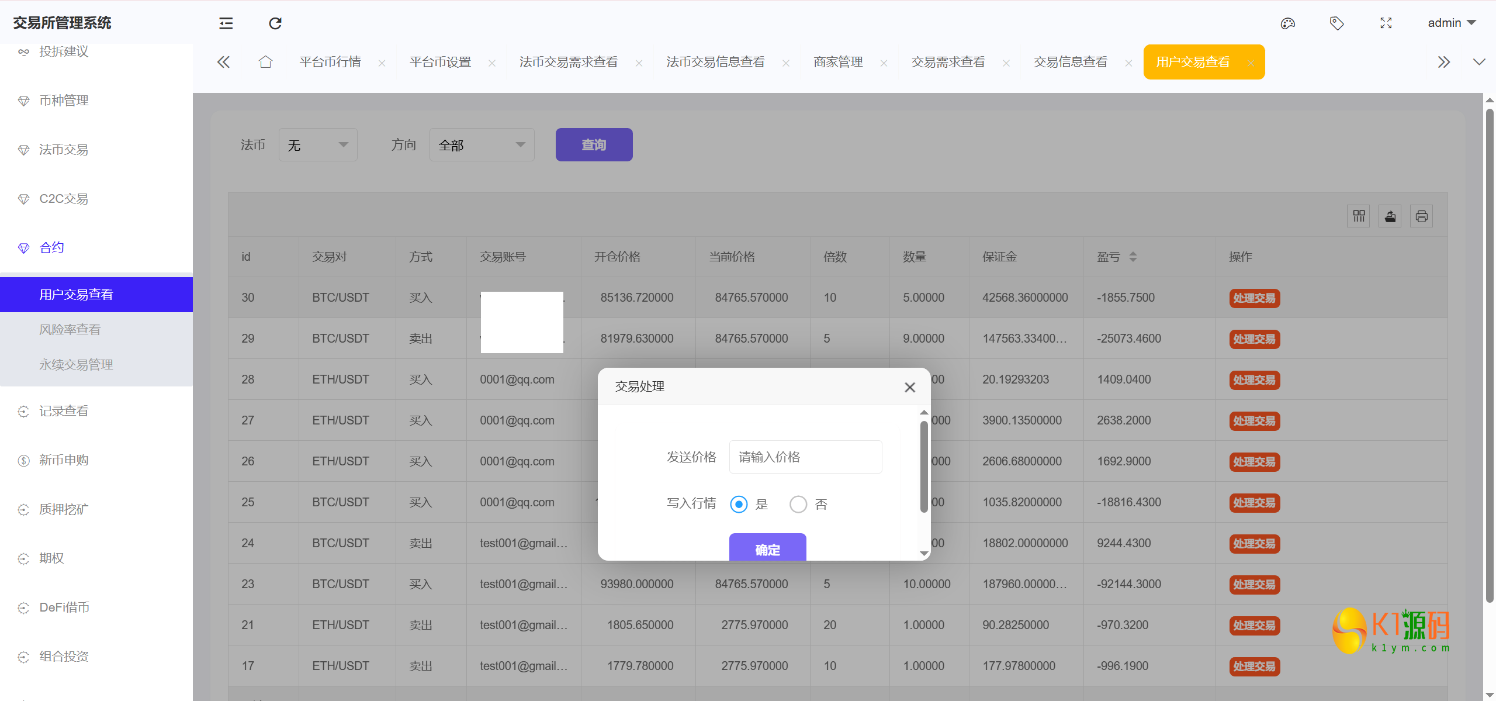Toggle the 盈亏 column sort arrows
This screenshot has height=701, width=1496.
point(1134,257)
